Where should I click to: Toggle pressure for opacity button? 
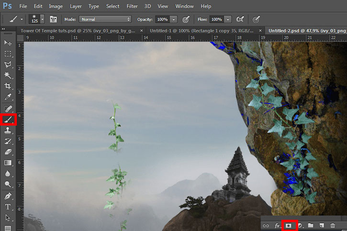pos(186,20)
